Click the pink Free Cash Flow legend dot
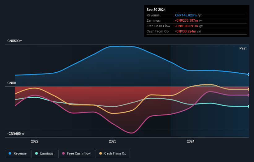This screenshot has height=162, width=254. (63, 153)
